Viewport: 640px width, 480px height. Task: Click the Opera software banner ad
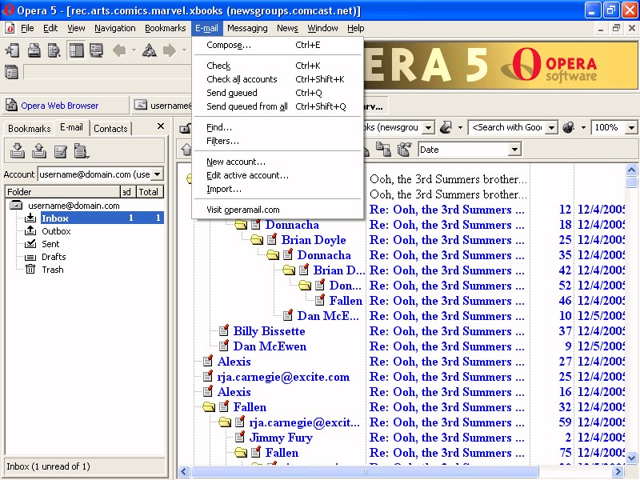click(500, 66)
